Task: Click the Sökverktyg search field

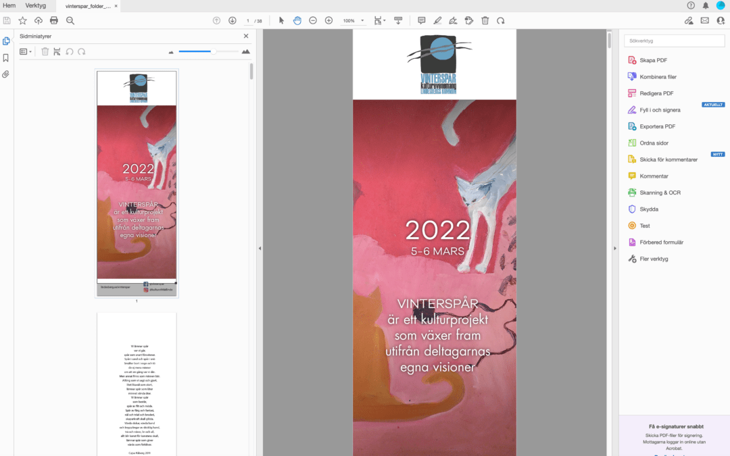Action: [x=674, y=41]
